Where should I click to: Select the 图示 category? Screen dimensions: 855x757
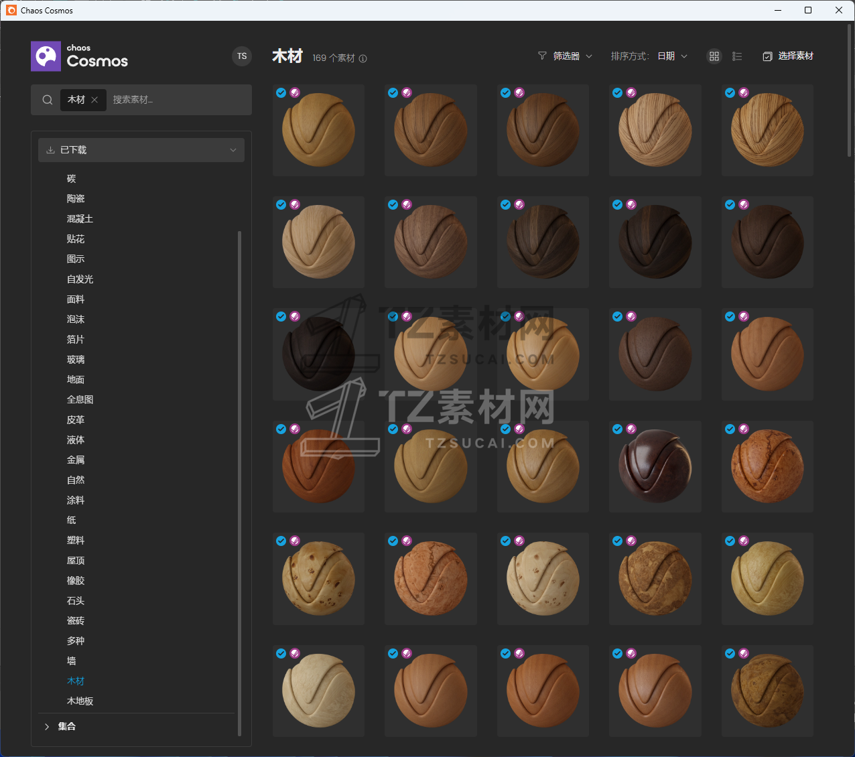pos(76,259)
